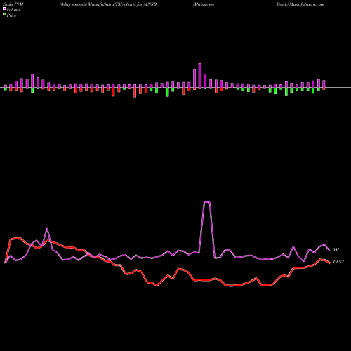Image resolution: width=351 pixels, height=351 pixels.
Task: Click the 'Daily PVM' title text
Action: coord(13,4)
